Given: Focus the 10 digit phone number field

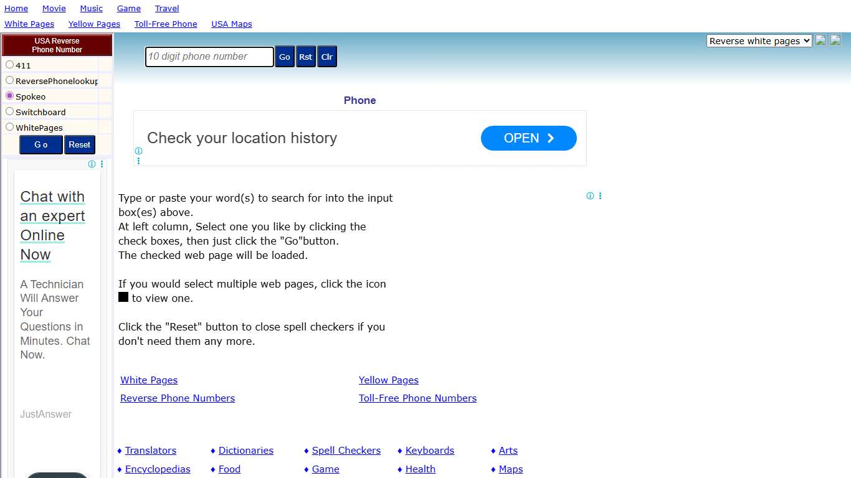Looking at the screenshot, I should pyautogui.click(x=209, y=57).
